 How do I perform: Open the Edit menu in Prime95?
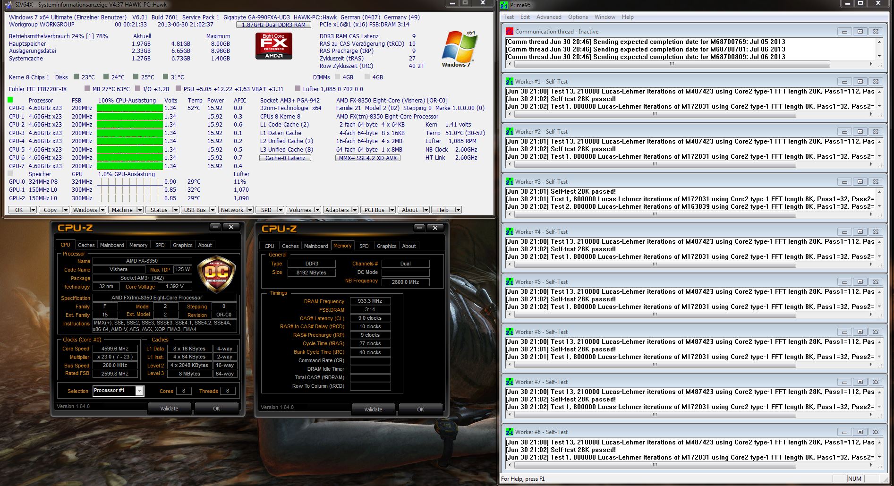tap(525, 17)
